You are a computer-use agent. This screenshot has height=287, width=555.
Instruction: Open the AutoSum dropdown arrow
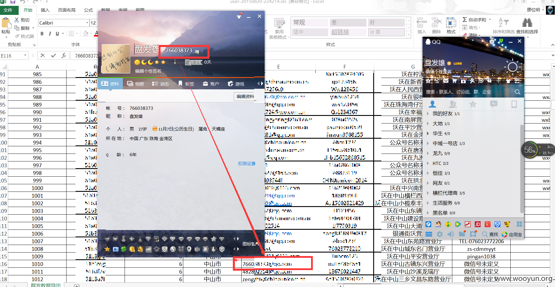tap(490, 20)
